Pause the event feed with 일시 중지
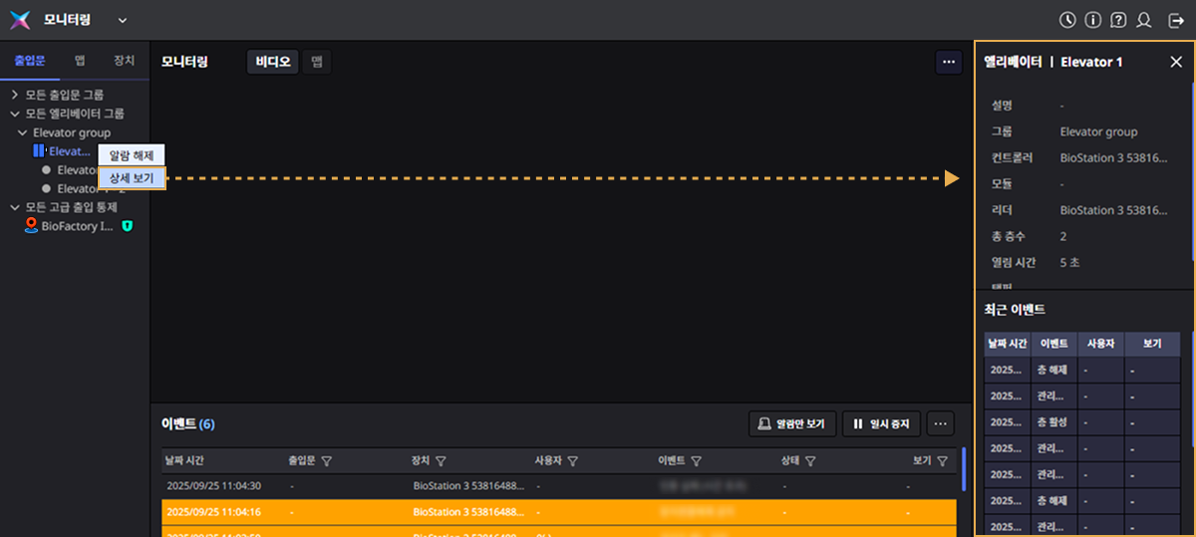This screenshot has height=537, width=1196. click(881, 423)
